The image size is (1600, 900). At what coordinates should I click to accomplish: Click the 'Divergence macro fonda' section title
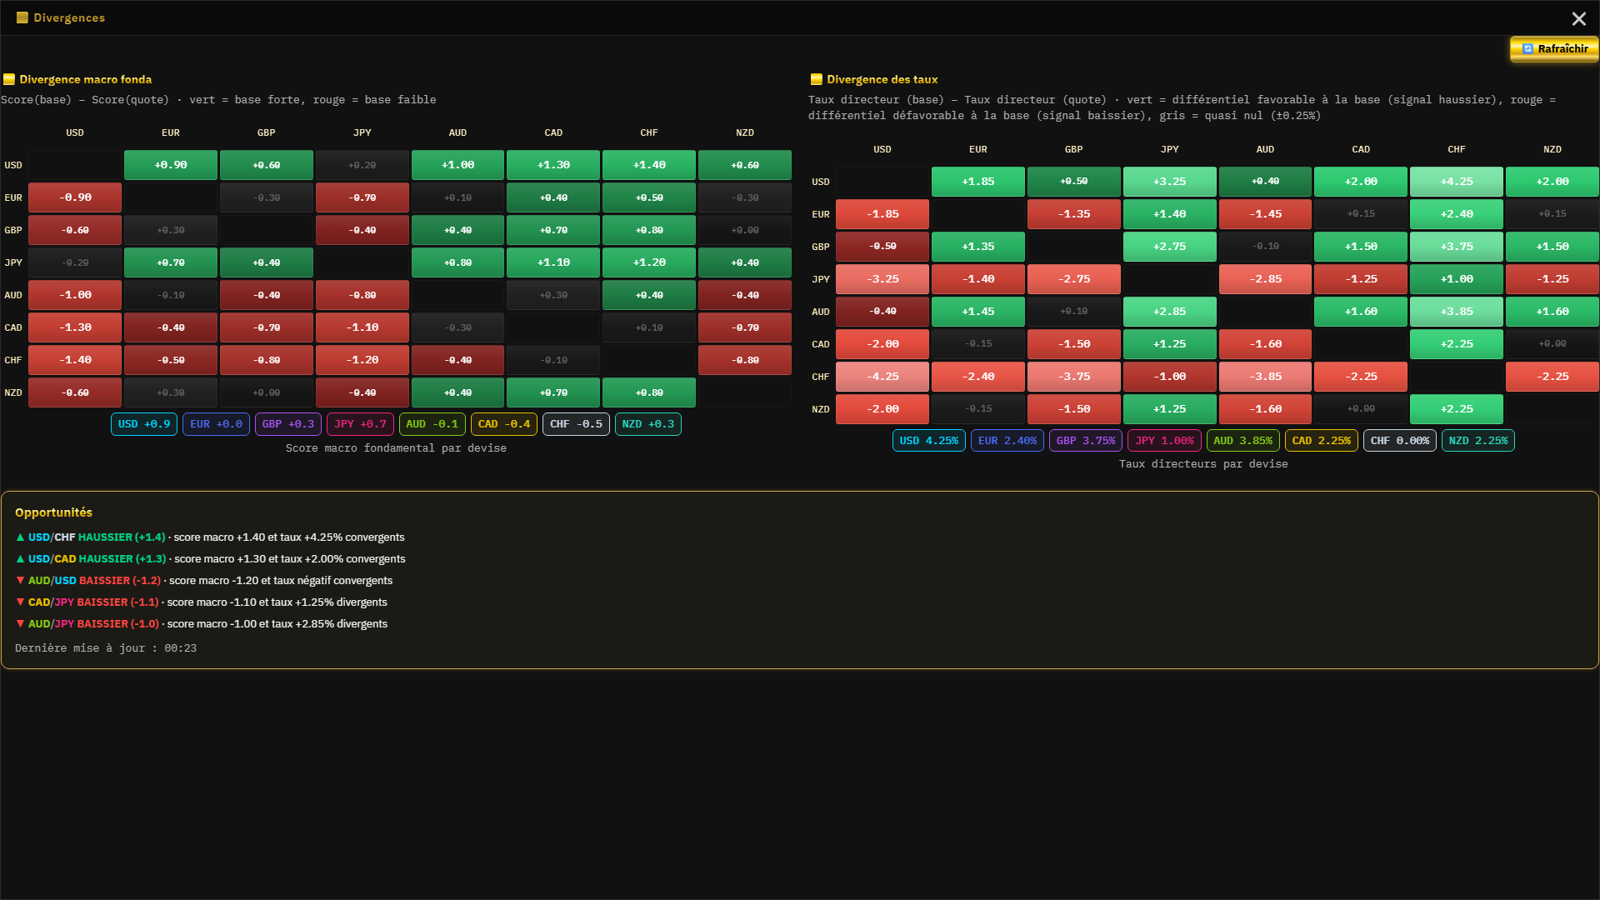(85, 80)
